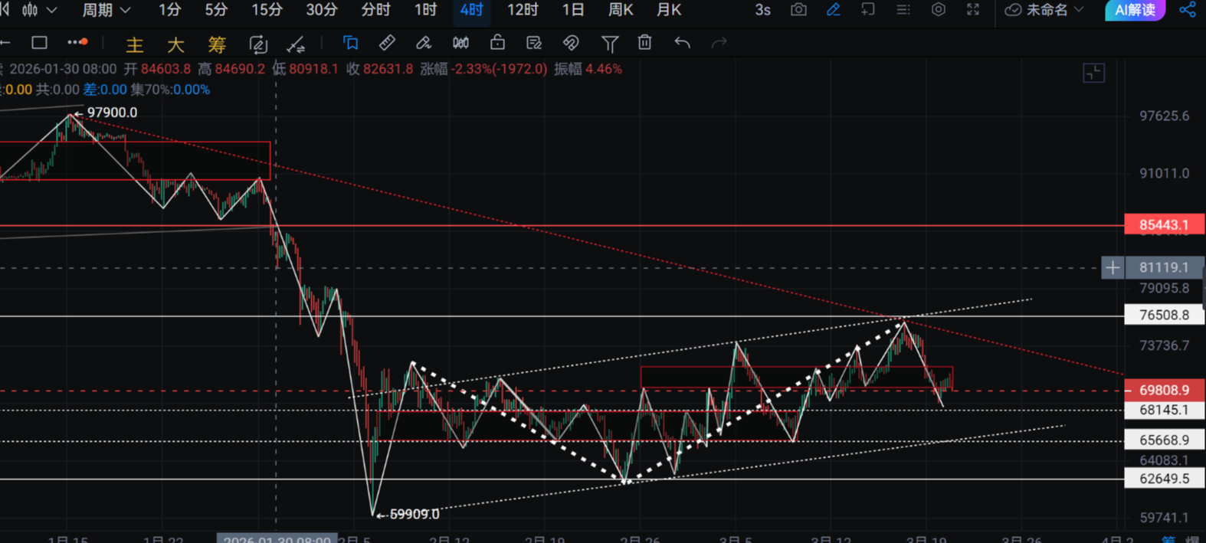Open the candlestick chart type dropdown

[x=38, y=10]
